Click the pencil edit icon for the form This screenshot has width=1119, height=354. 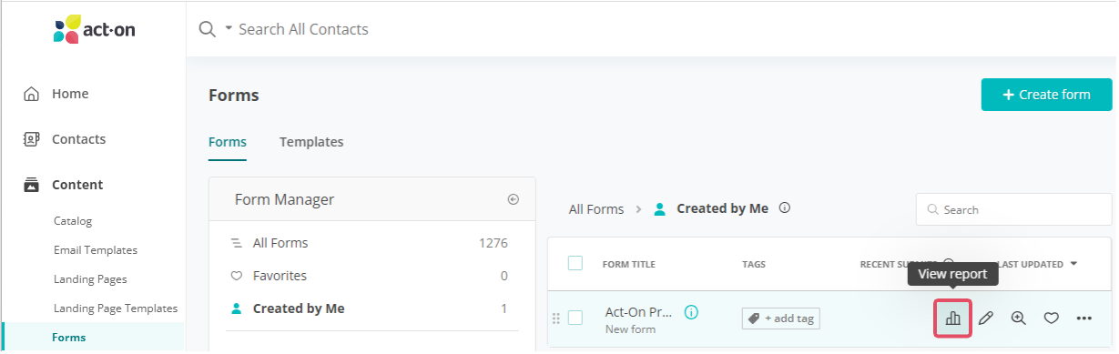pyautogui.click(x=985, y=319)
